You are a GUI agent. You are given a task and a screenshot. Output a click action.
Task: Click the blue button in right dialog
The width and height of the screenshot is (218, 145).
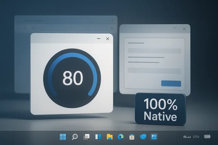point(171,83)
